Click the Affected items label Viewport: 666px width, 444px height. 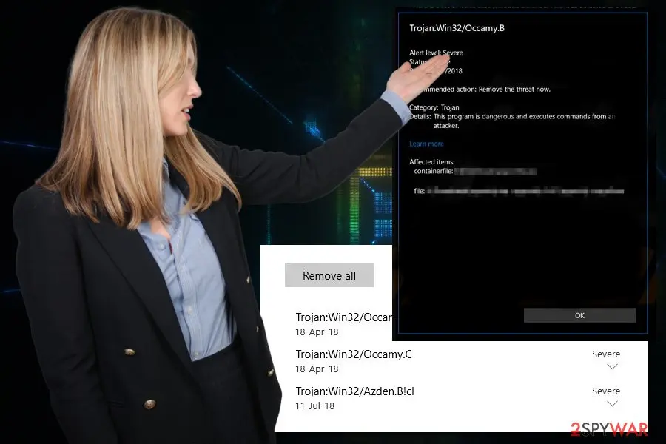(x=432, y=162)
